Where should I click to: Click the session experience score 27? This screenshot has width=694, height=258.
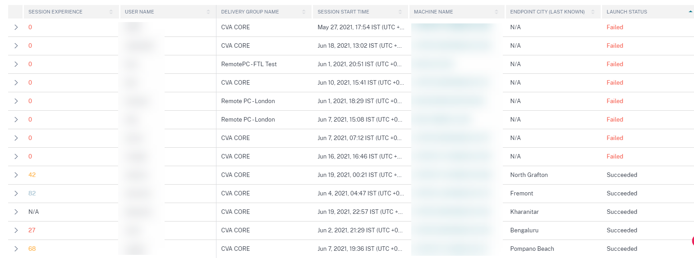32,231
